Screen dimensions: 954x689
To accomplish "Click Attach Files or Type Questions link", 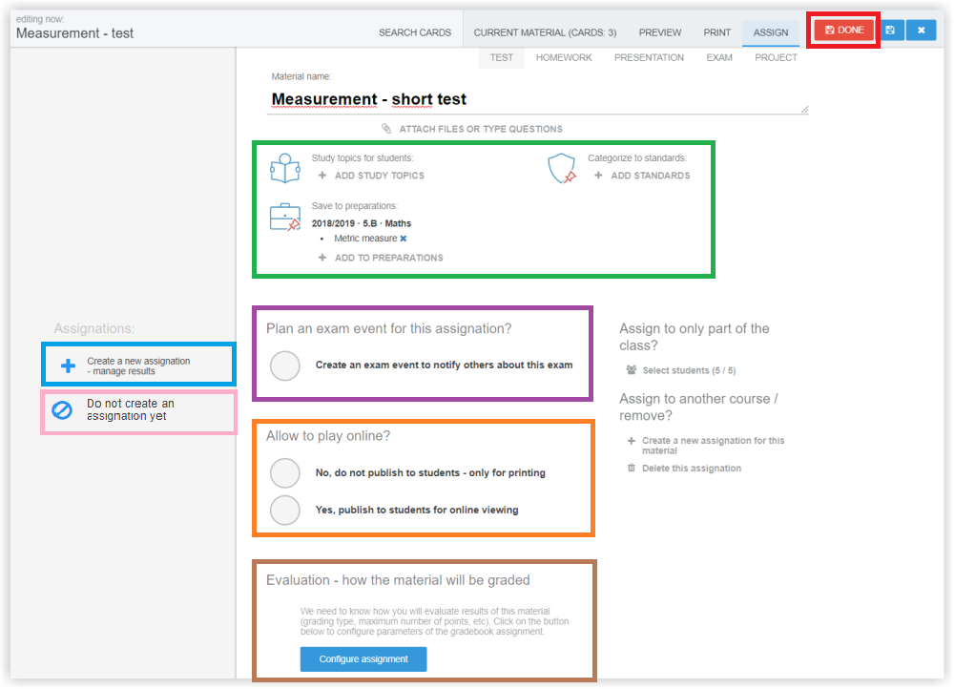I will 481,129.
